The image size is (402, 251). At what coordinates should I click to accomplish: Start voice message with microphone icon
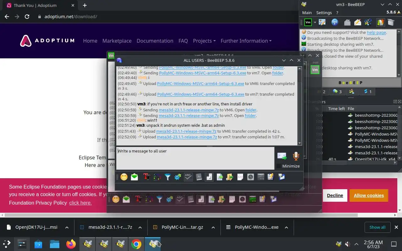click(x=296, y=156)
